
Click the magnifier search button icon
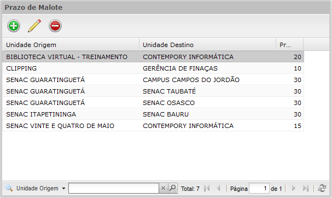(173, 188)
